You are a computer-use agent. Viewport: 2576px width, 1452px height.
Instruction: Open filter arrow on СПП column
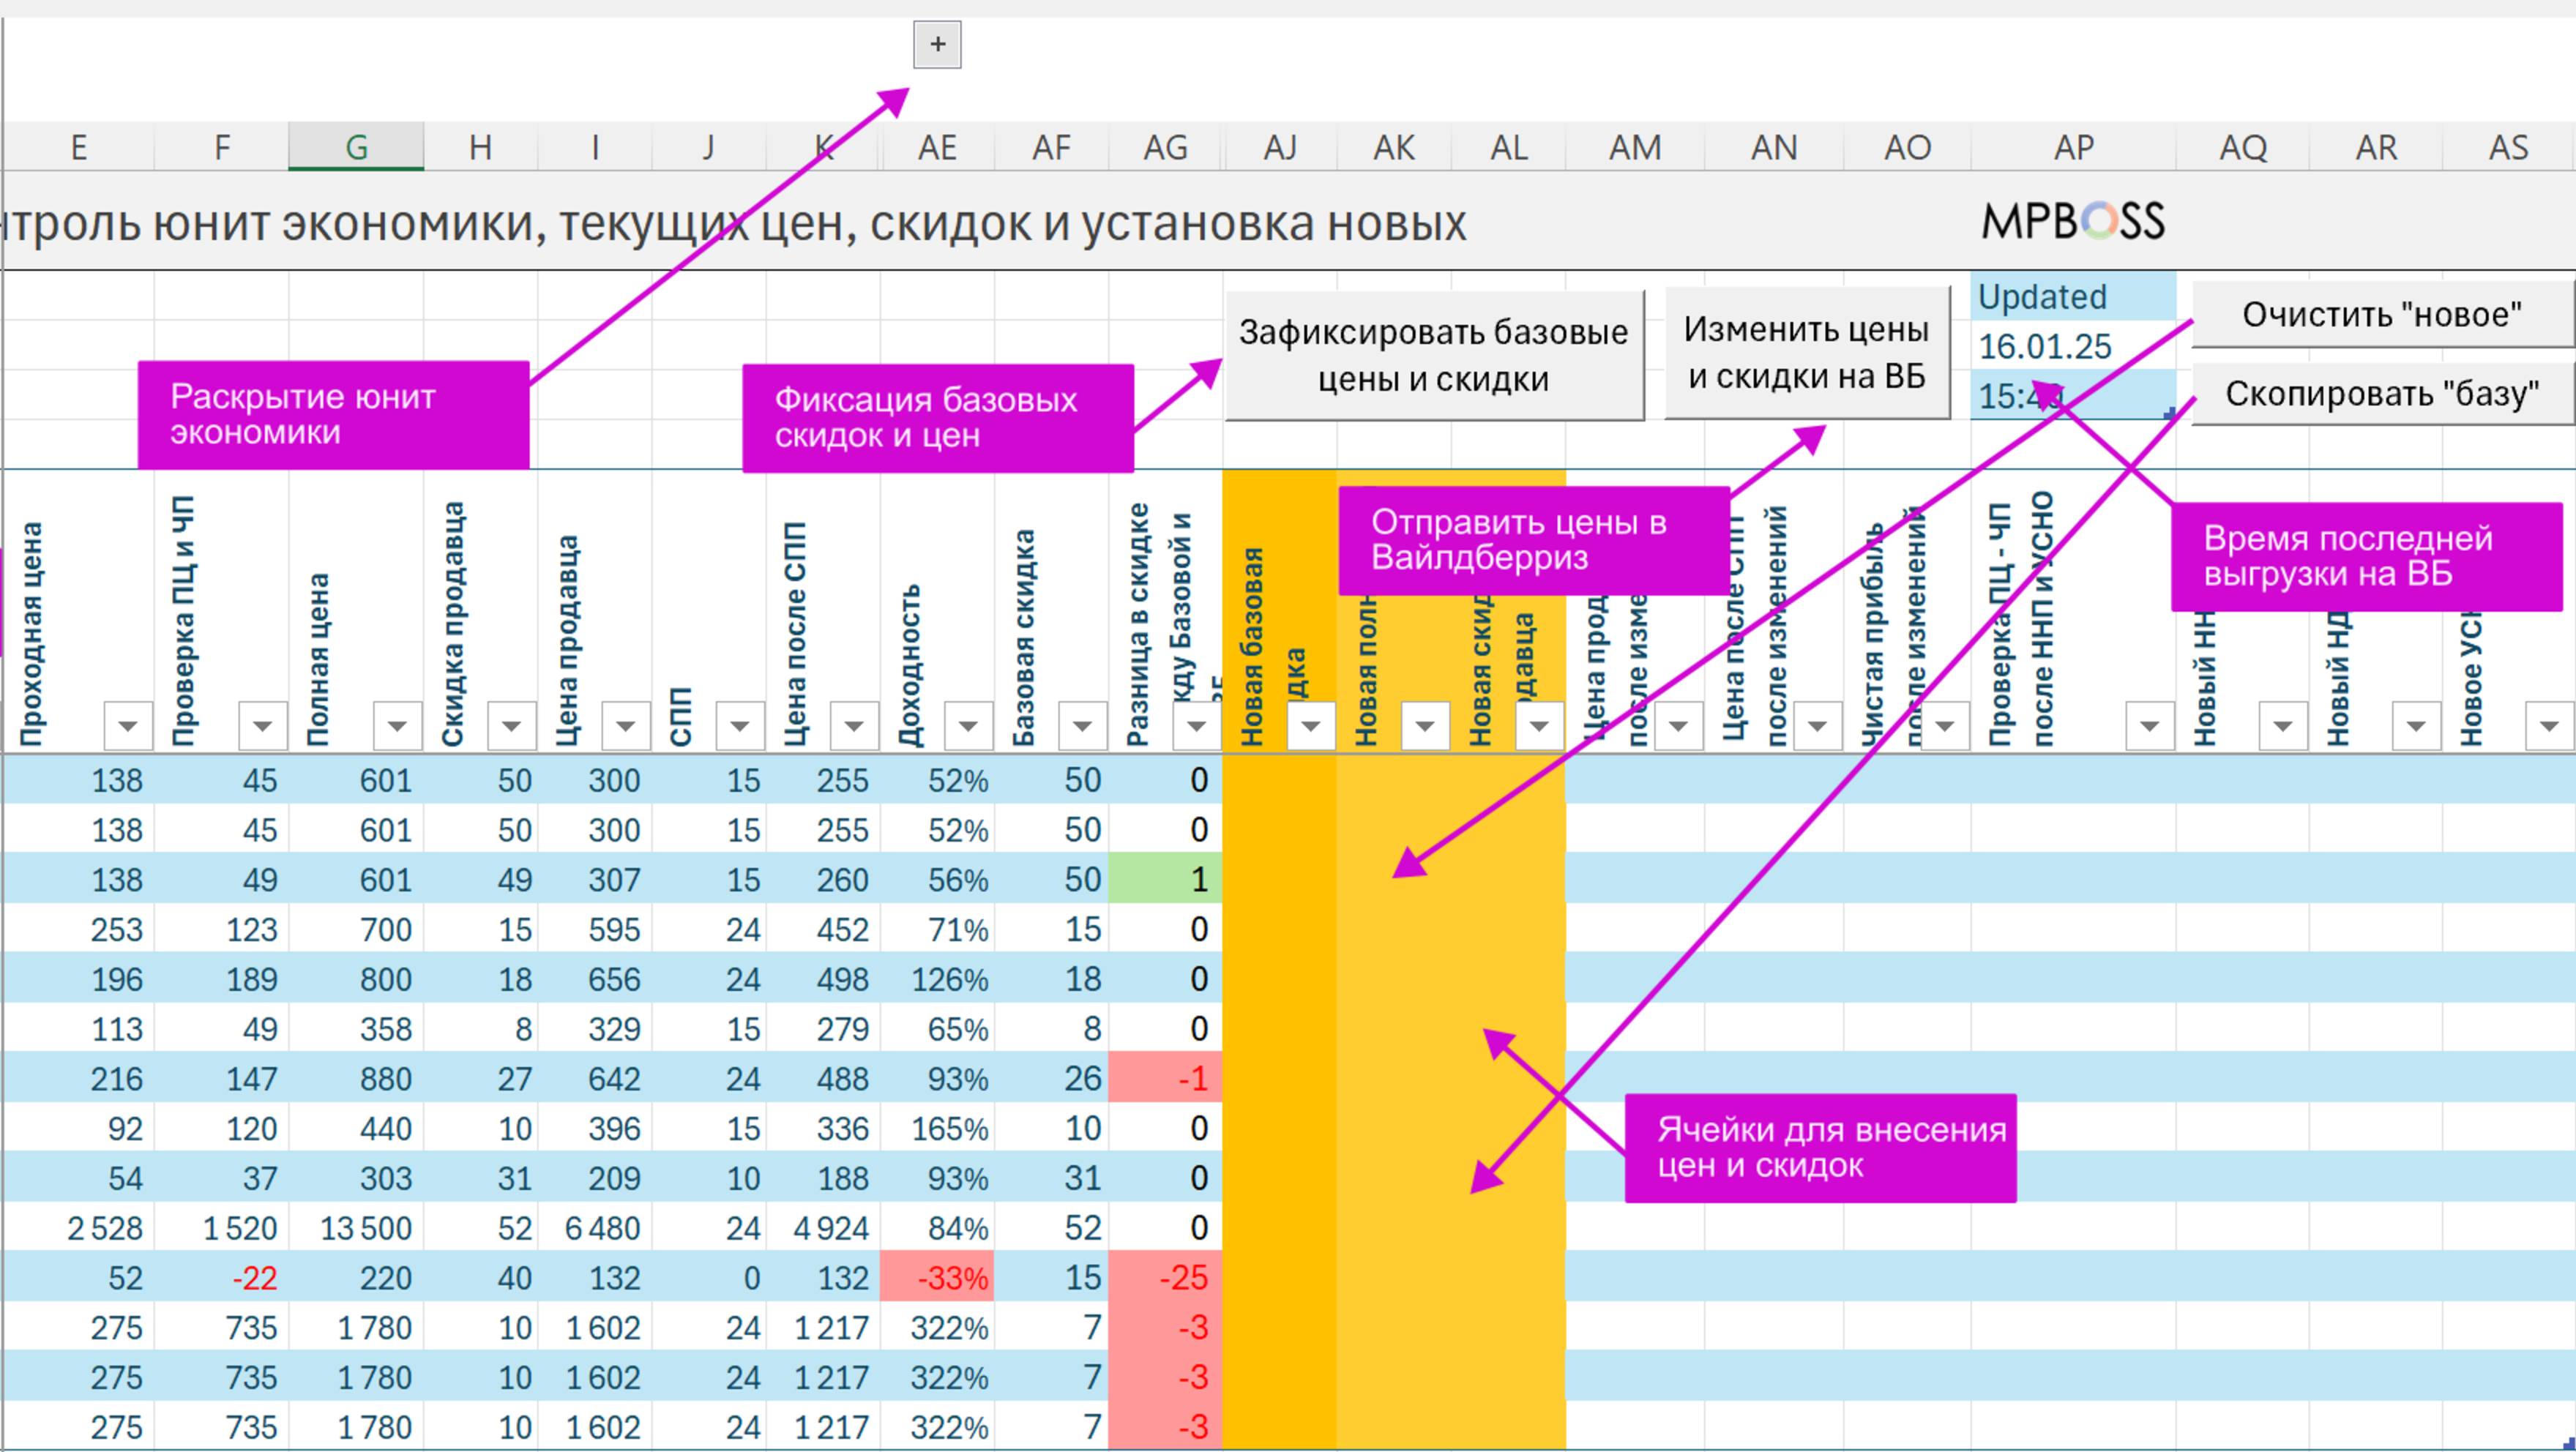pos(740,725)
